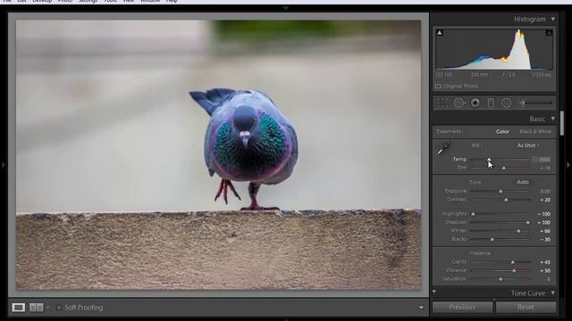Pick the White Balance Selector eyedropper
This screenshot has width=572, height=321.
point(443,149)
